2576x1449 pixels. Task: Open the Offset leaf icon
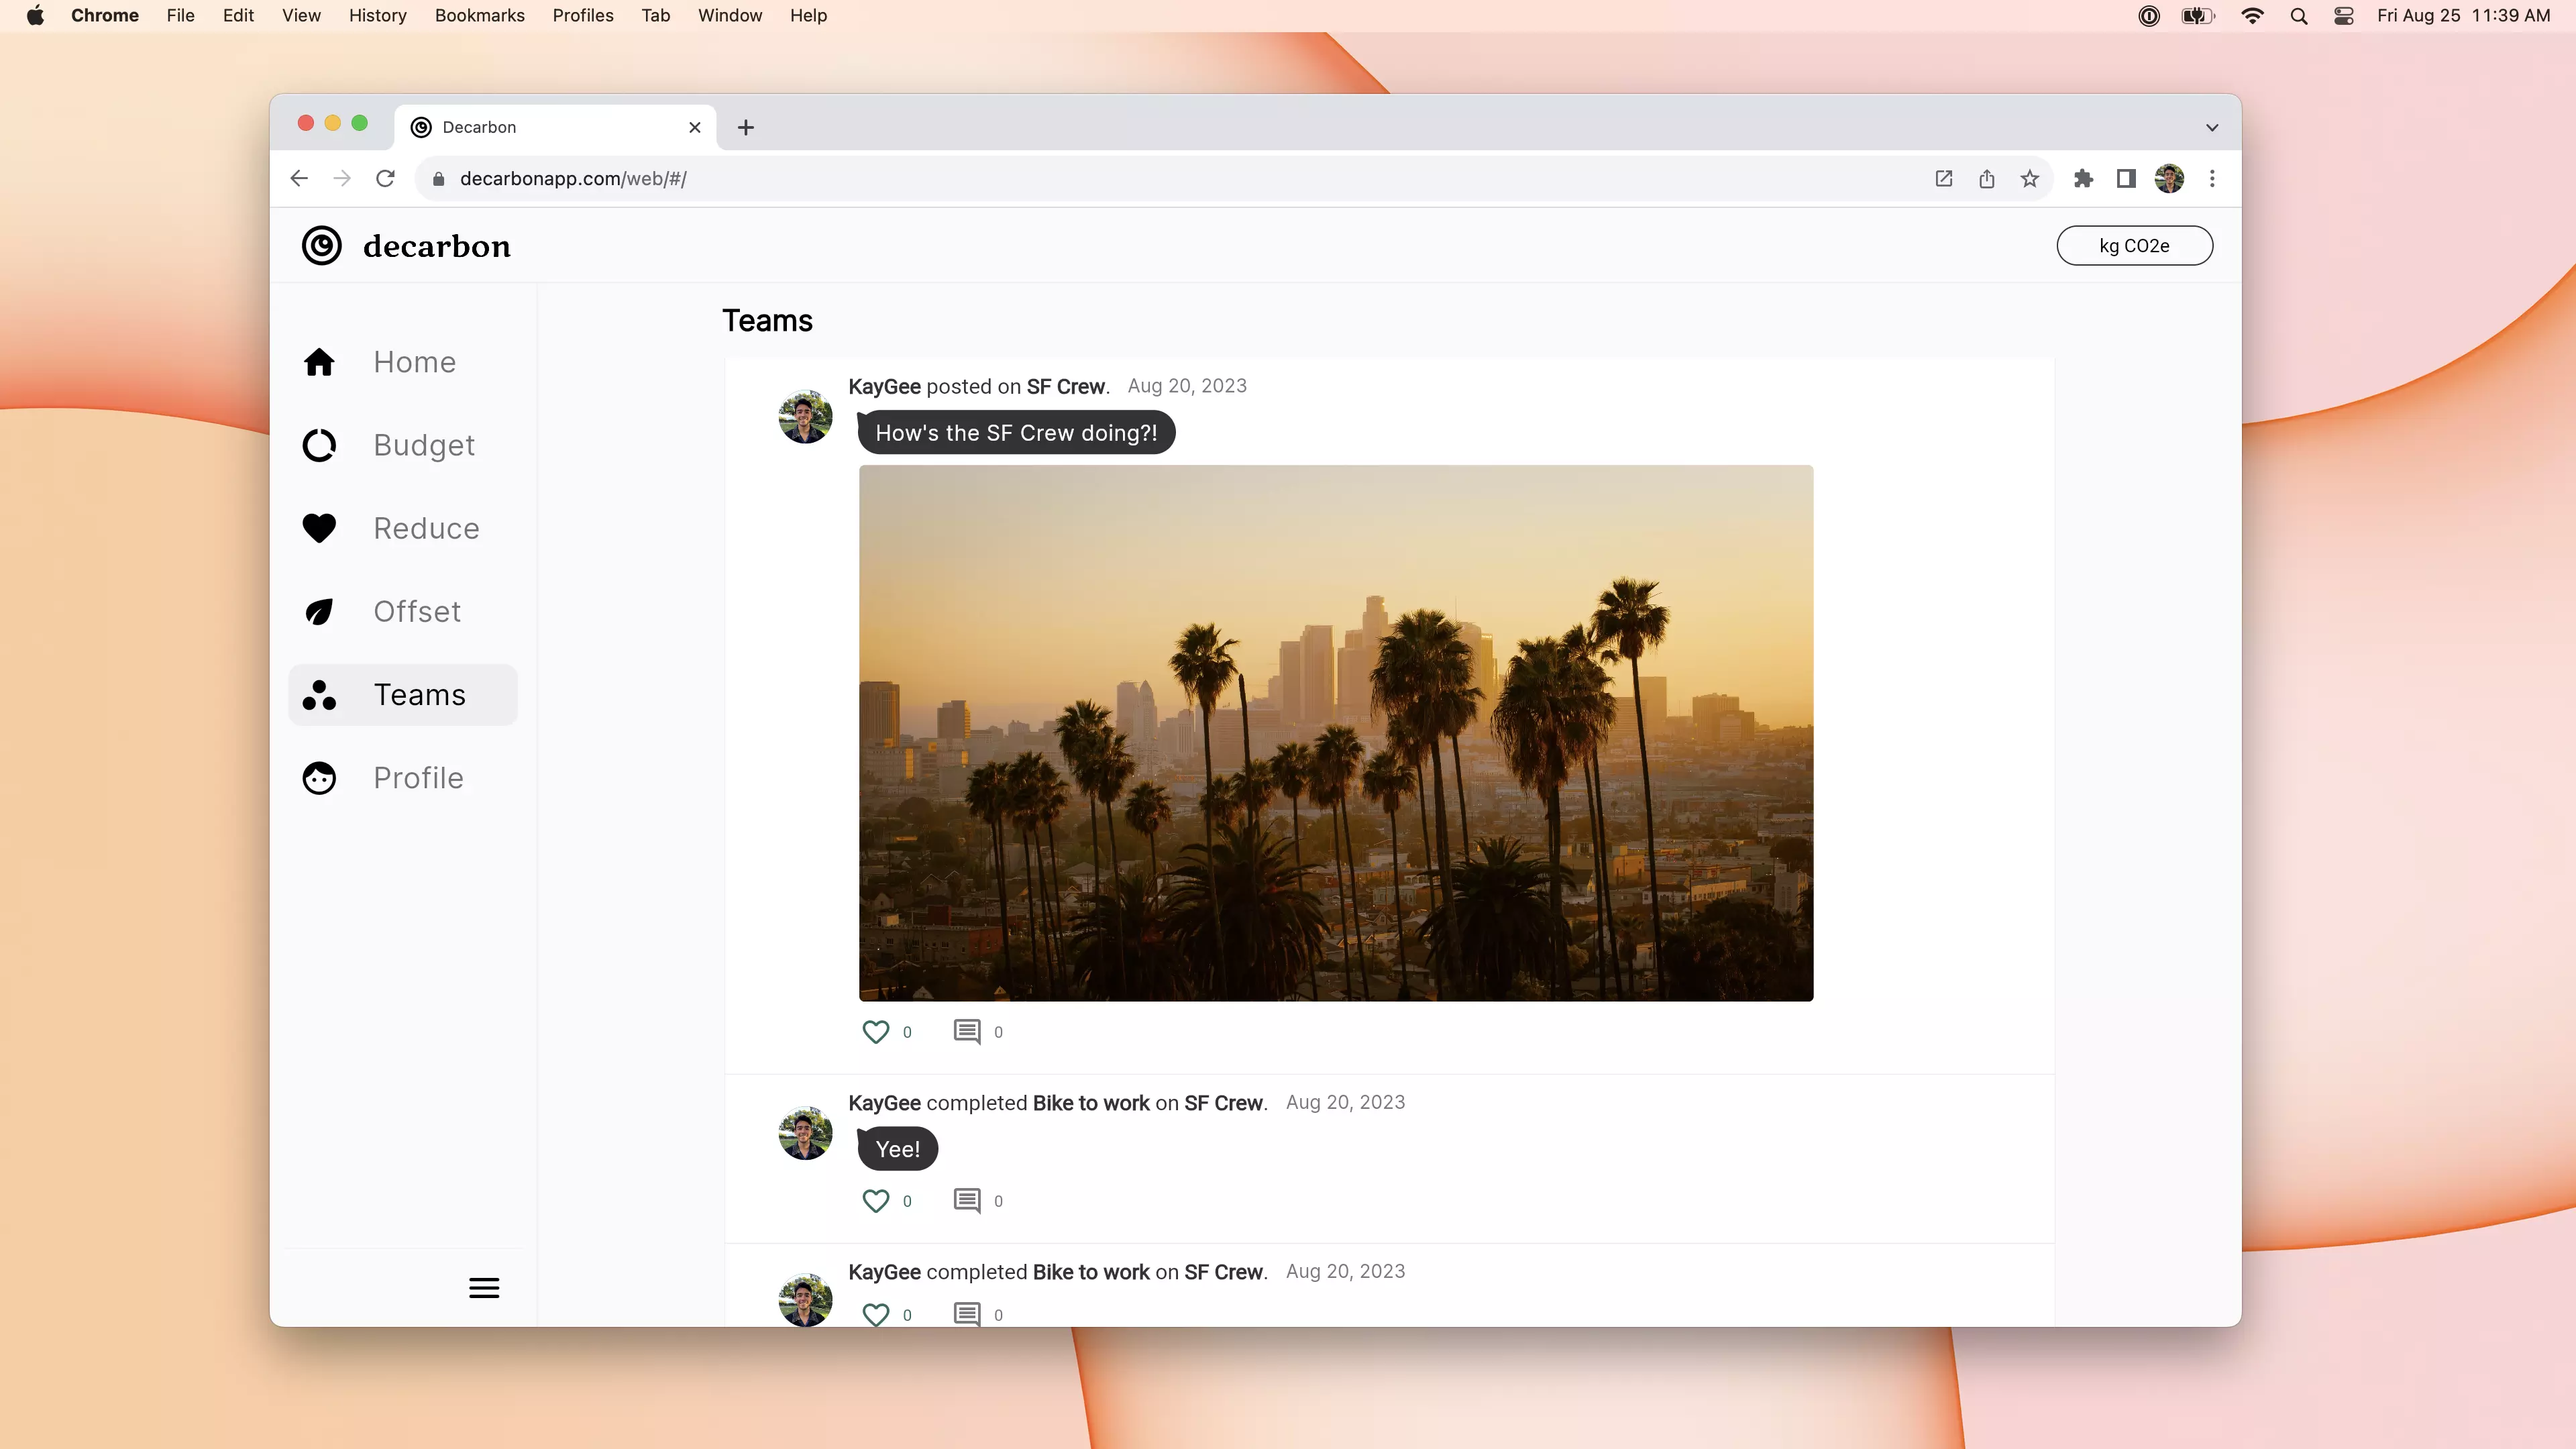tap(319, 611)
